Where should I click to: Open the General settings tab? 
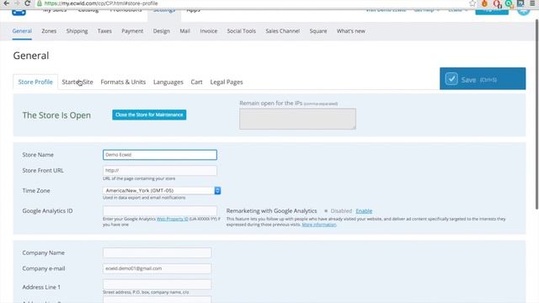[22, 31]
